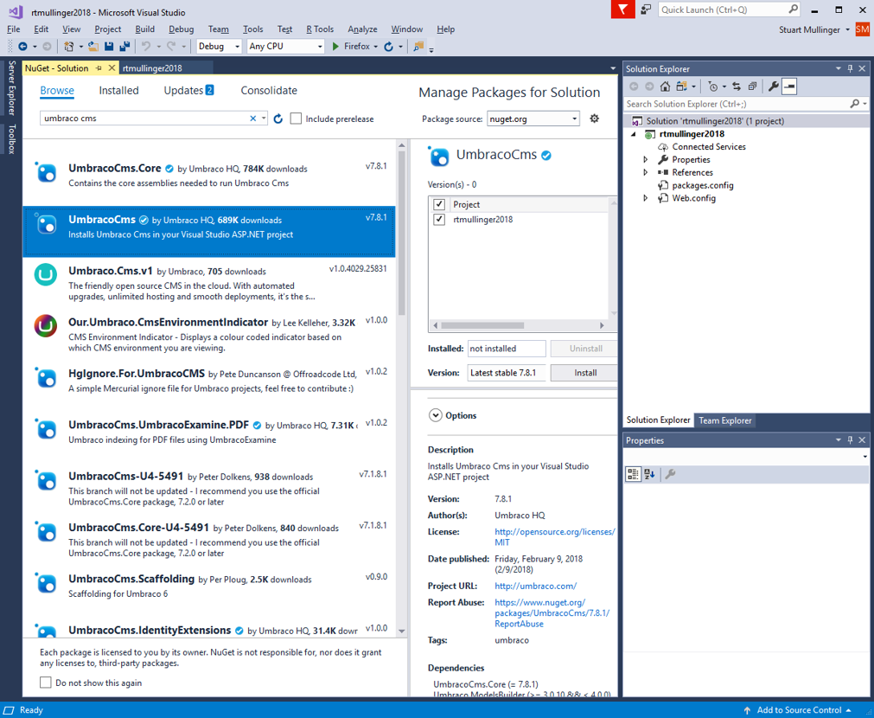
Task: Switch to the Team Explorer tab
Action: 725,420
